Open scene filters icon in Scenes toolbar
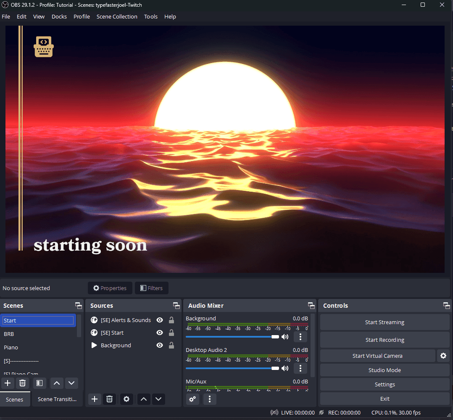This screenshot has height=420, width=453. point(39,383)
